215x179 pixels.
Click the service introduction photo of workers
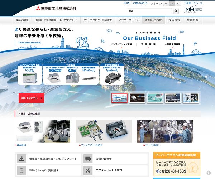tap(165, 131)
